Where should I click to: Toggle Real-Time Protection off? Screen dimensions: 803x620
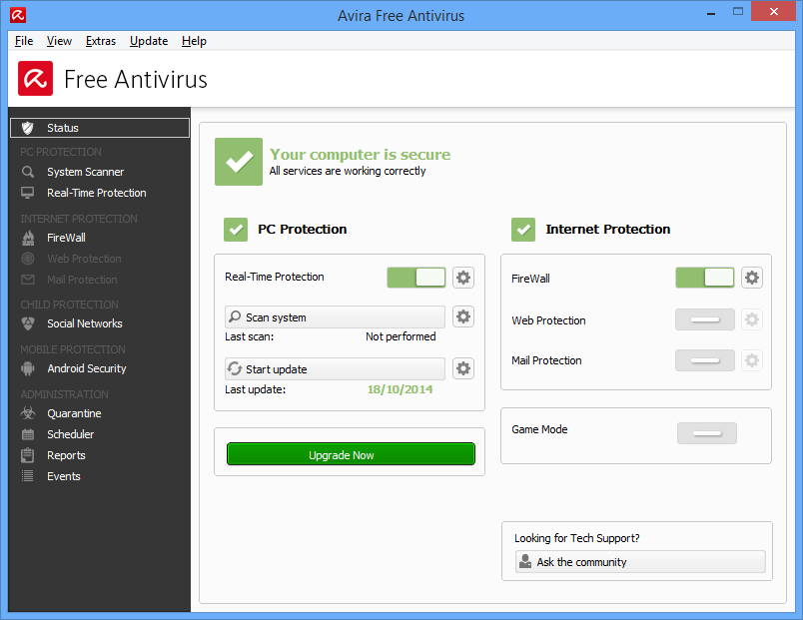(x=415, y=278)
